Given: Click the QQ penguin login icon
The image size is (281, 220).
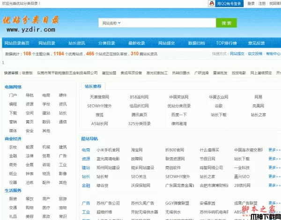Looking at the screenshot, I should pyautogui.click(x=212, y=3).
